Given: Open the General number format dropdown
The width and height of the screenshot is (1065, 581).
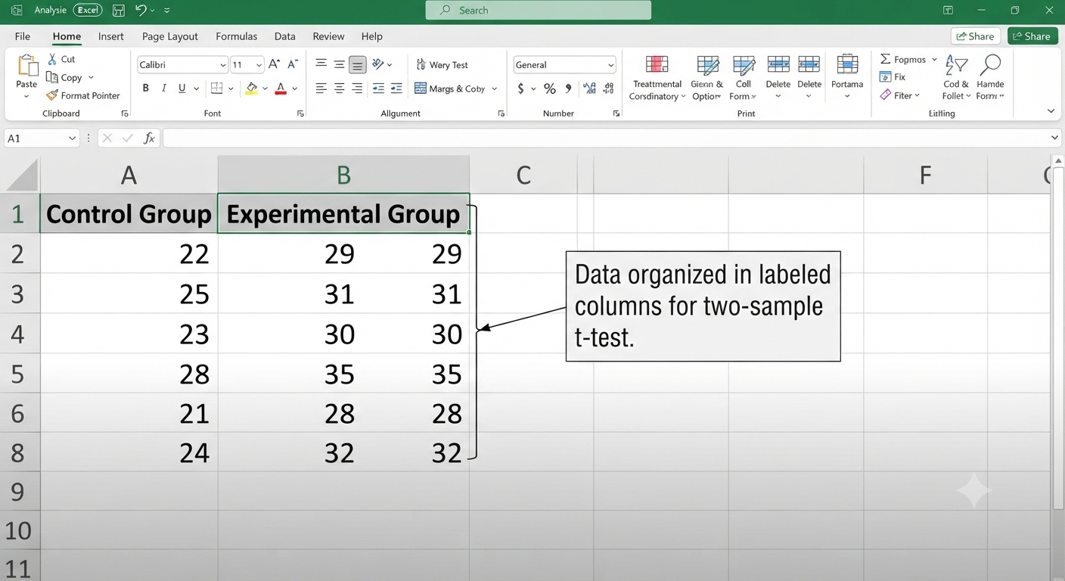Looking at the screenshot, I should pos(610,65).
